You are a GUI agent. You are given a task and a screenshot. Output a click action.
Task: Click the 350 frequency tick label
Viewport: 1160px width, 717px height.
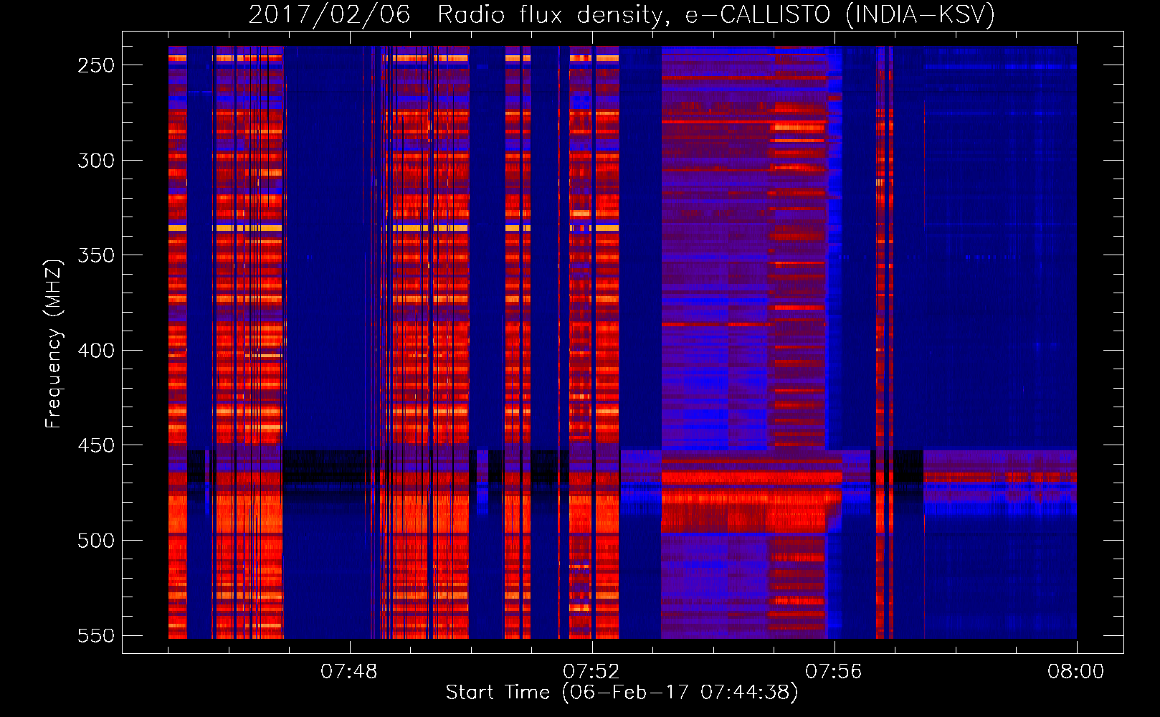click(96, 255)
